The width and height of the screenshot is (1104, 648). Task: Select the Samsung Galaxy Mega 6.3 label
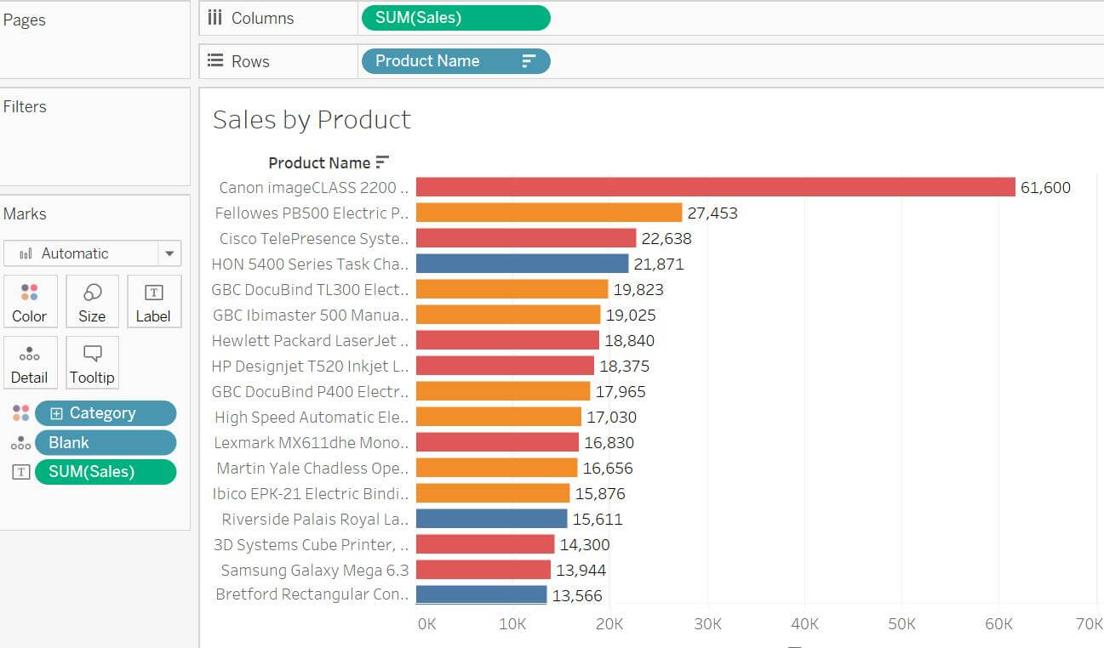(315, 571)
